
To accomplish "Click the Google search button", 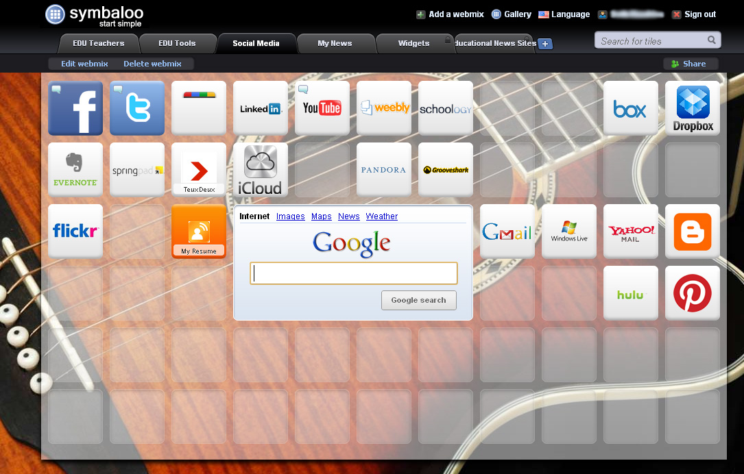I will click(x=418, y=300).
